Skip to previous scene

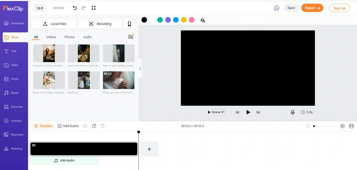point(237,112)
